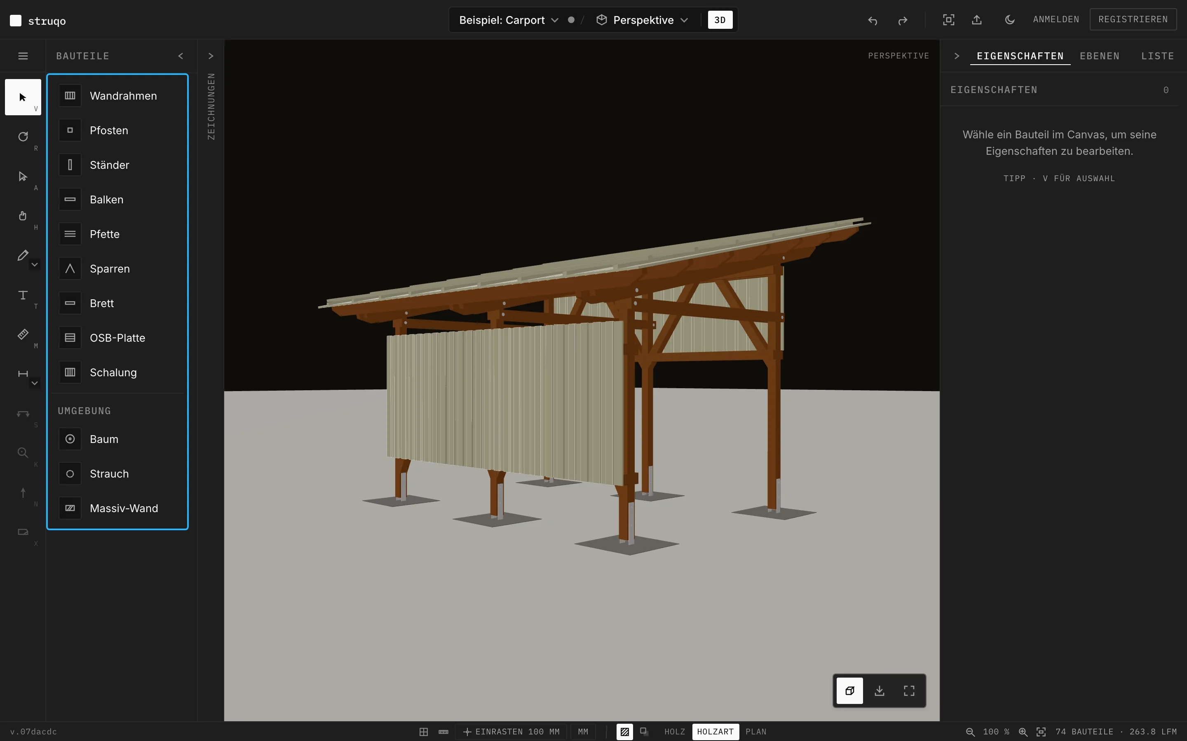Open the share/export upload icon
Viewport: 1187px width, 741px height.
(x=976, y=20)
